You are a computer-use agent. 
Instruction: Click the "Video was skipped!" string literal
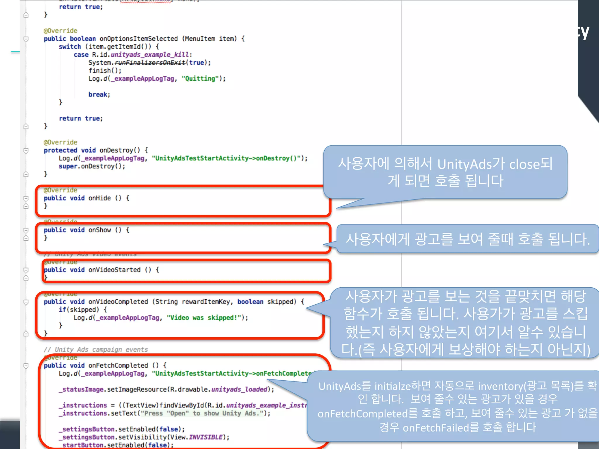click(204, 318)
